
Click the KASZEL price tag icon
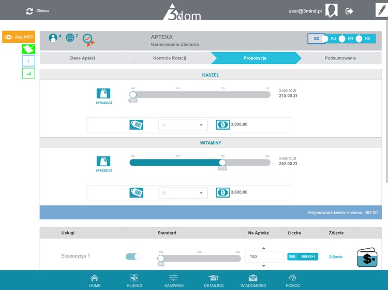(137, 125)
